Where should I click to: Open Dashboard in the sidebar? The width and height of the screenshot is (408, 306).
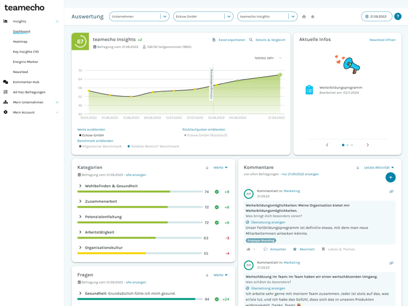21,31
